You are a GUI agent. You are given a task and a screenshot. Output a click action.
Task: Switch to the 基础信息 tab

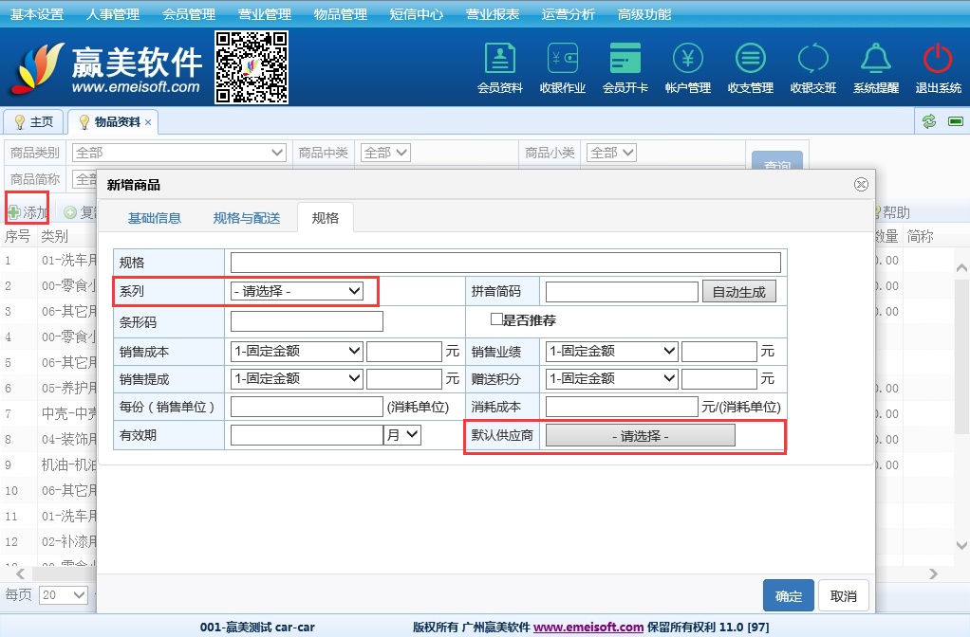point(155,218)
